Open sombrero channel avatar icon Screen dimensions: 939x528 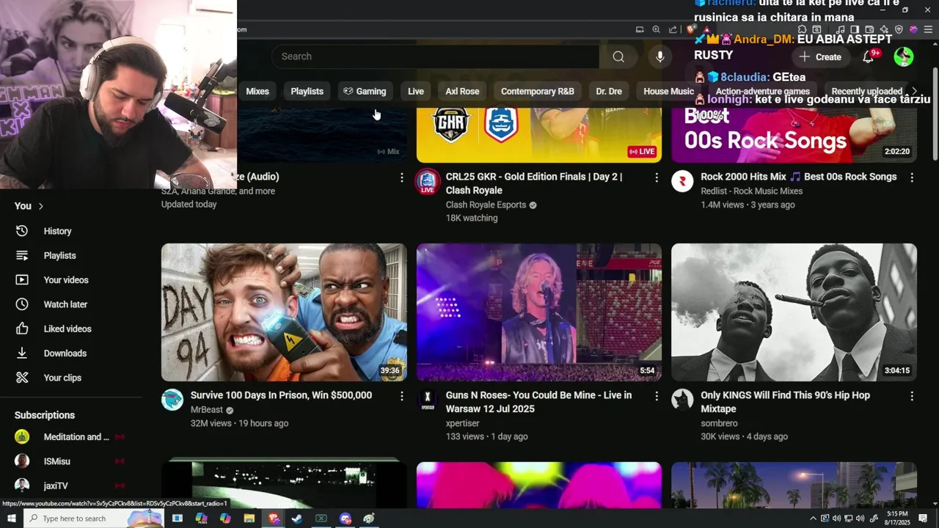point(682,400)
